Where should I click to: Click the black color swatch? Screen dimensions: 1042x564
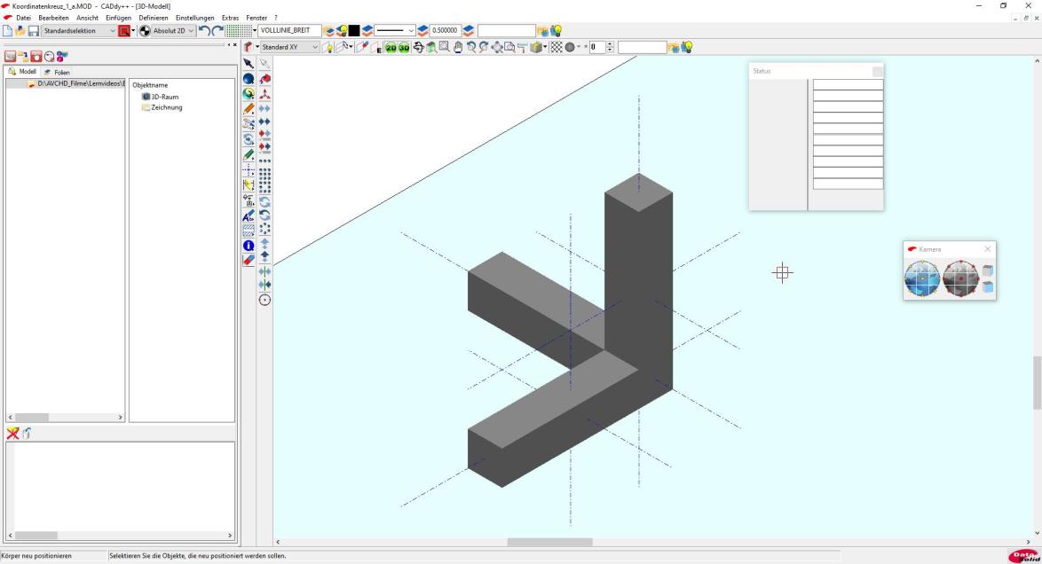pyautogui.click(x=353, y=31)
